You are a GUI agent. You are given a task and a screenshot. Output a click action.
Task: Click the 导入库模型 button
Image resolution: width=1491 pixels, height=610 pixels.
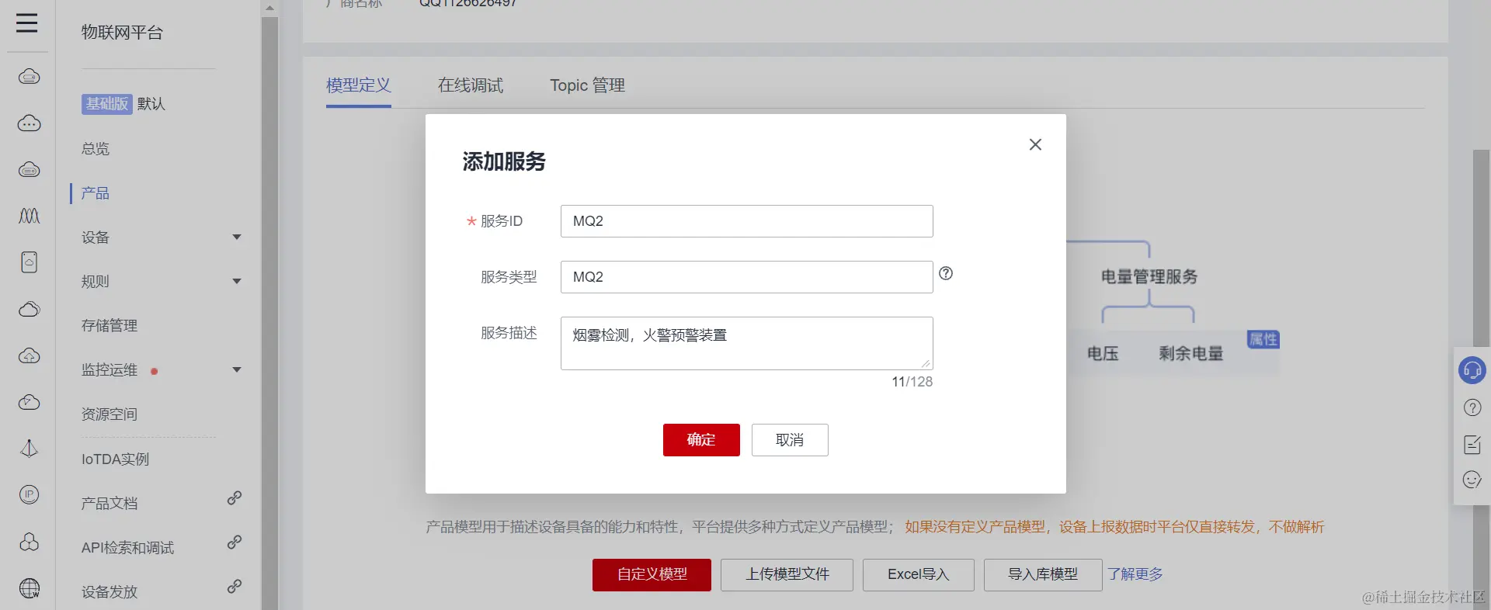tap(1043, 575)
